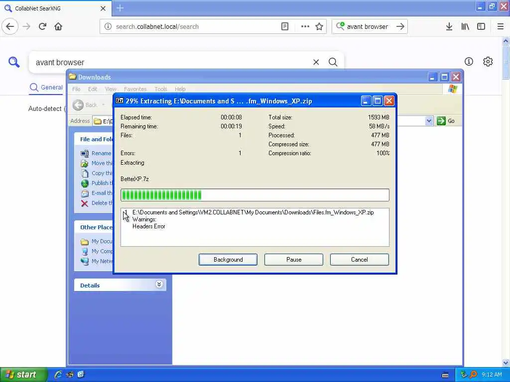Open page actions three-dot menu

(305, 27)
